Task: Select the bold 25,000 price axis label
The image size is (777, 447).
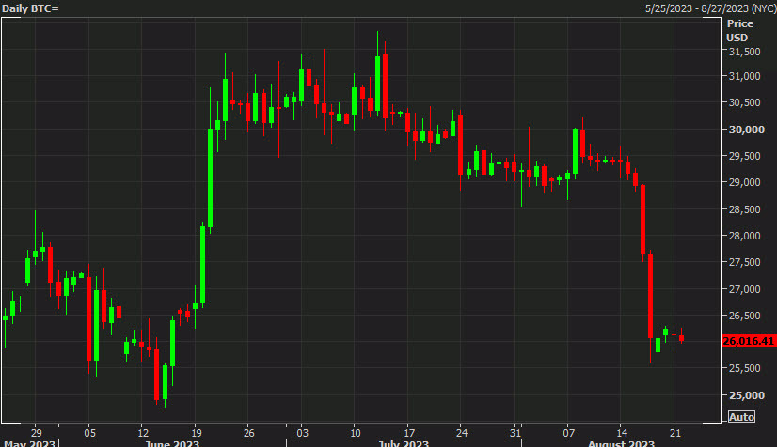Action: click(x=746, y=395)
